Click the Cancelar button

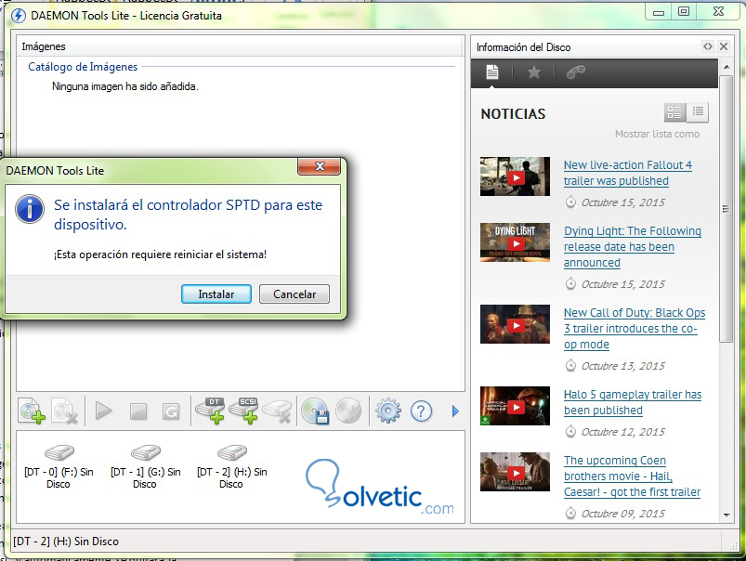pyautogui.click(x=294, y=294)
